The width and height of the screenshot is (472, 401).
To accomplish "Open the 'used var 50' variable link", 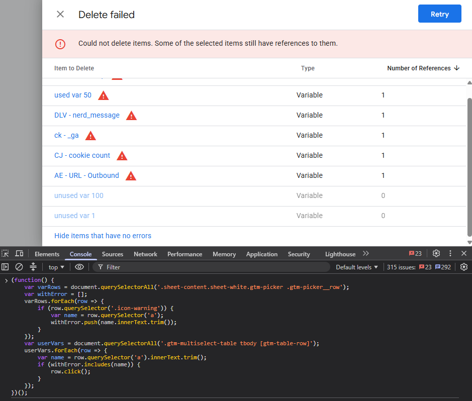I will point(73,95).
